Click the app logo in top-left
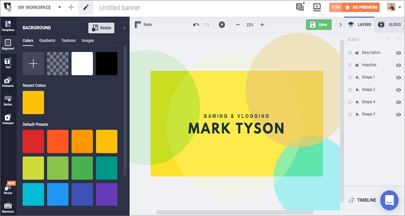The image size is (405, 216). point(8,7)
